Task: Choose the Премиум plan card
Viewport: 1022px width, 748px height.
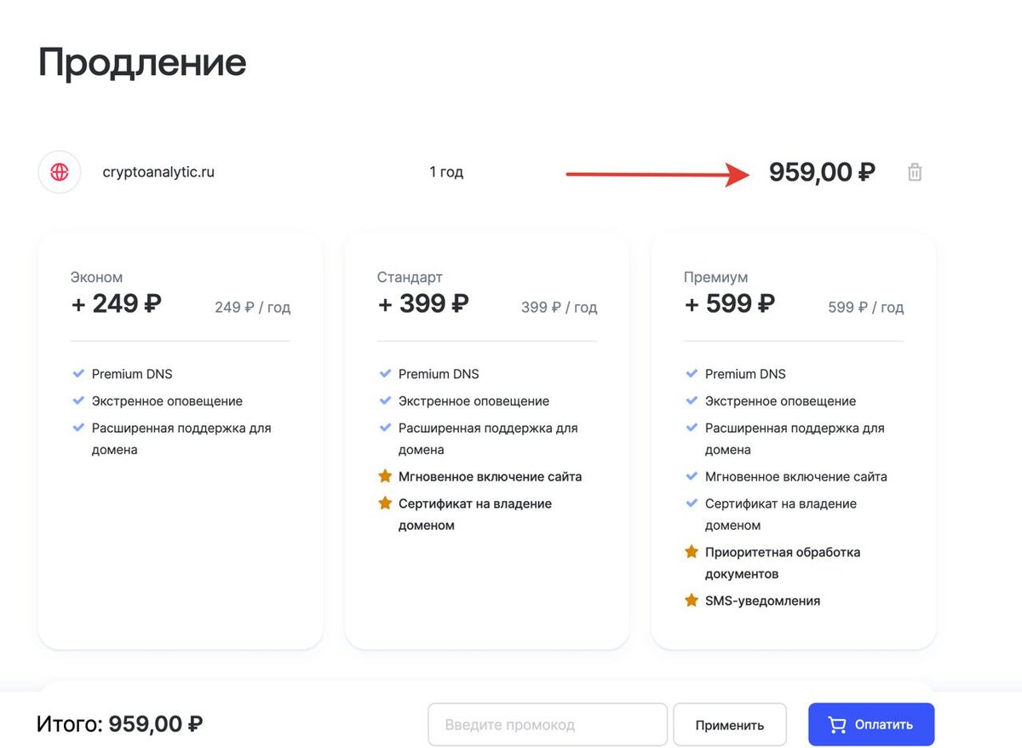Action: 794,443
